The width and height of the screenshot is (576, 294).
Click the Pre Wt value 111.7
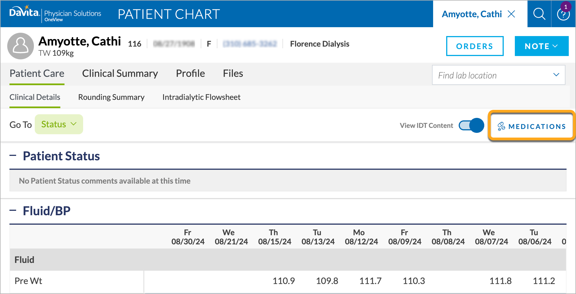point(370,281)
